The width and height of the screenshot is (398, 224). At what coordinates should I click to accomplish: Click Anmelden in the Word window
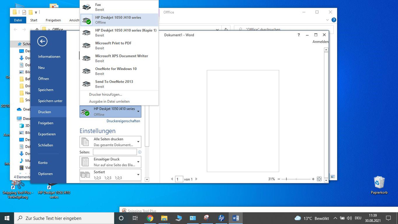tap(320, 42)
